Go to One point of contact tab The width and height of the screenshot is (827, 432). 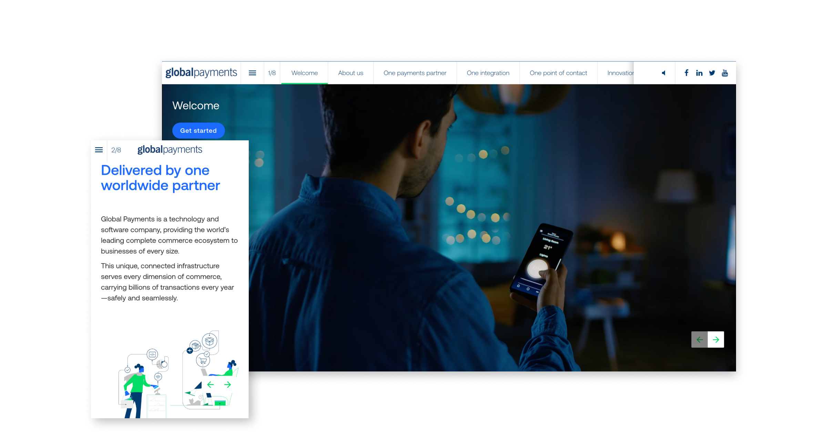click(558, 73)
